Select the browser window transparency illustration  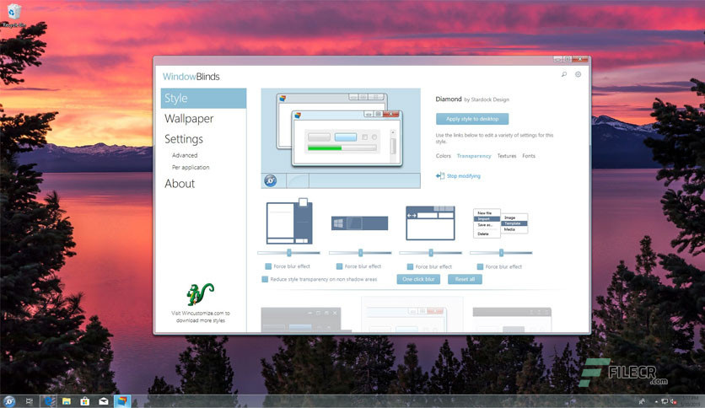(430, 223)
